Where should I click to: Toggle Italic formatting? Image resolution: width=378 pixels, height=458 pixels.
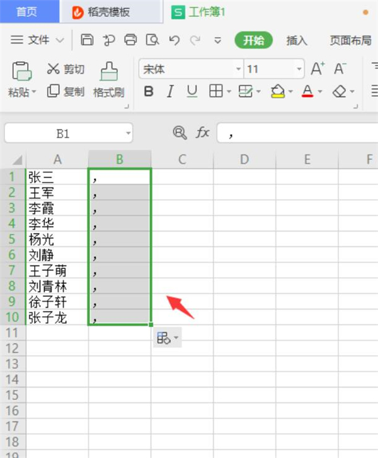[x=170, y=91]
